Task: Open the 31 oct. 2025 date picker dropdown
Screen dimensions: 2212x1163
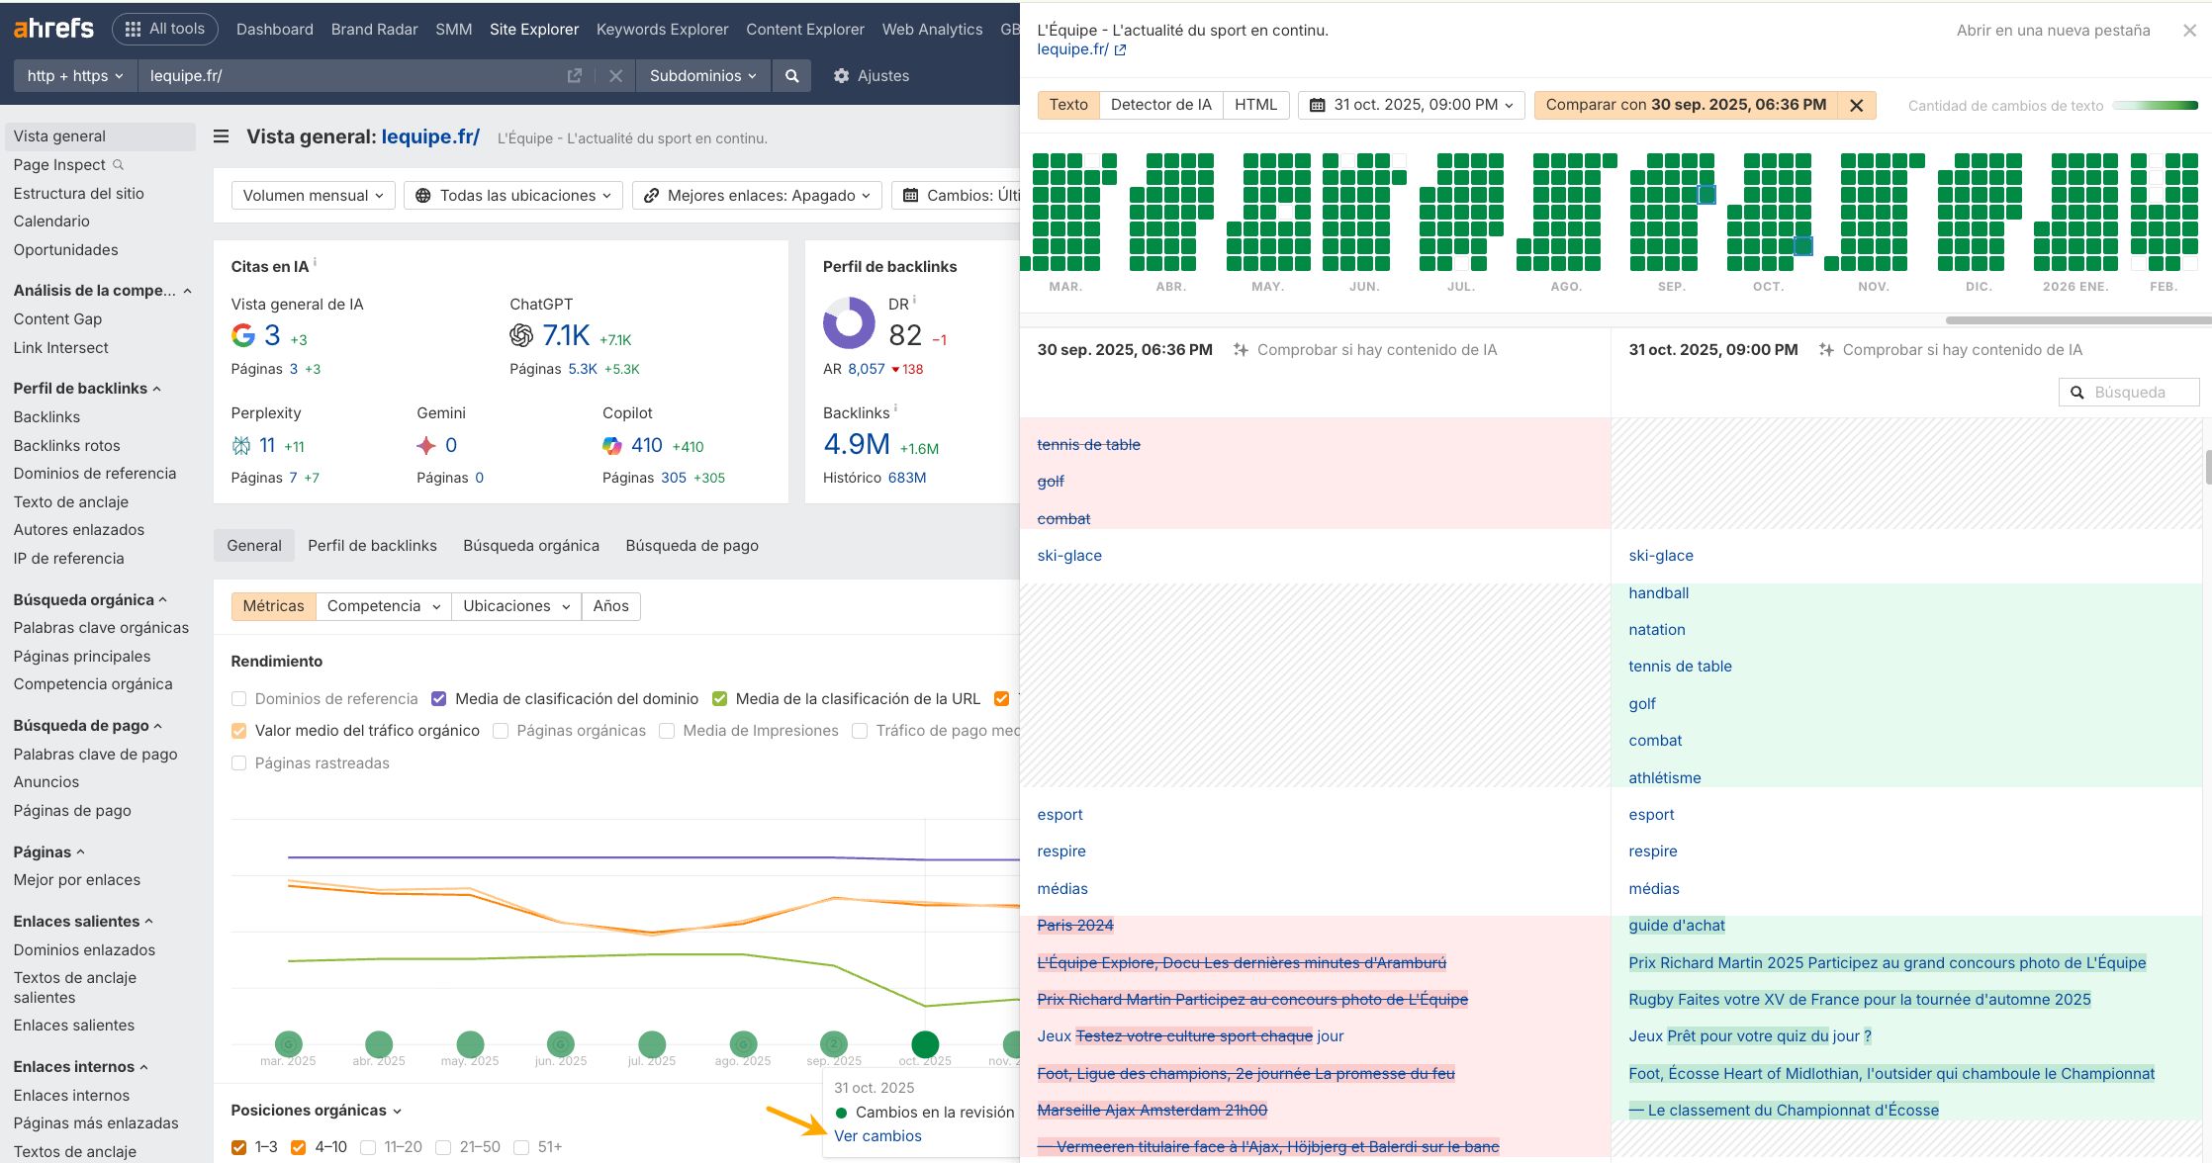Action: [x=1411, y=105]
